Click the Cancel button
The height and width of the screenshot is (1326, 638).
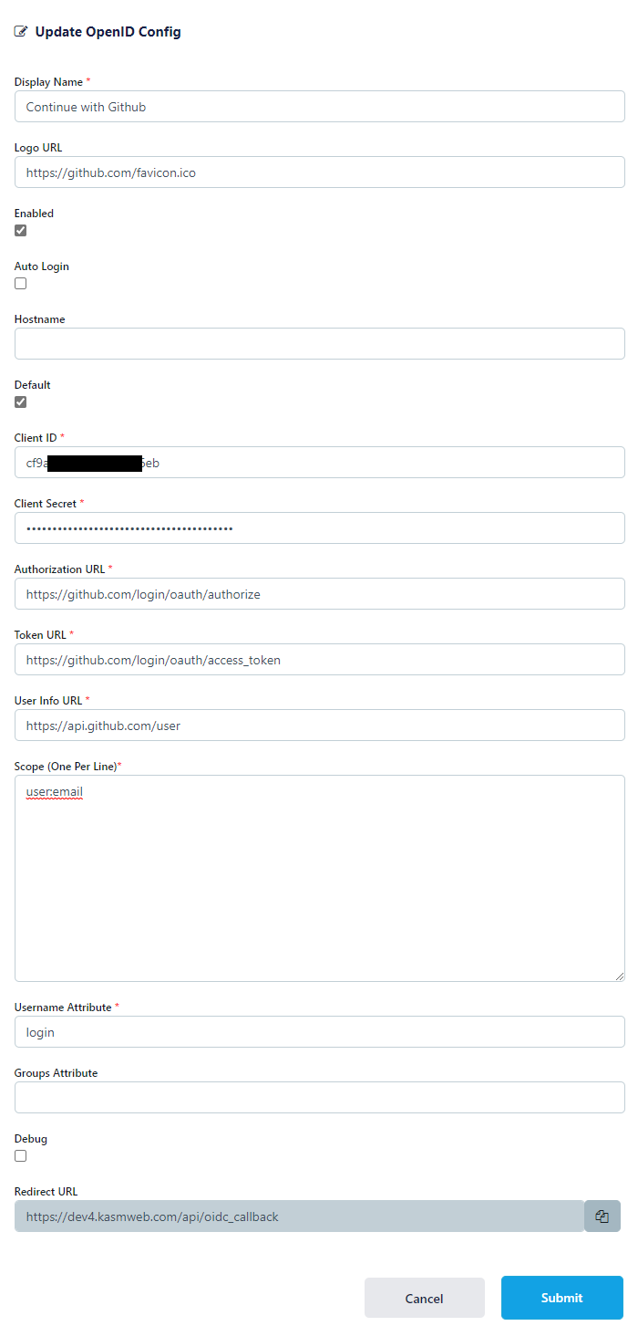(x=424, y=1298)
